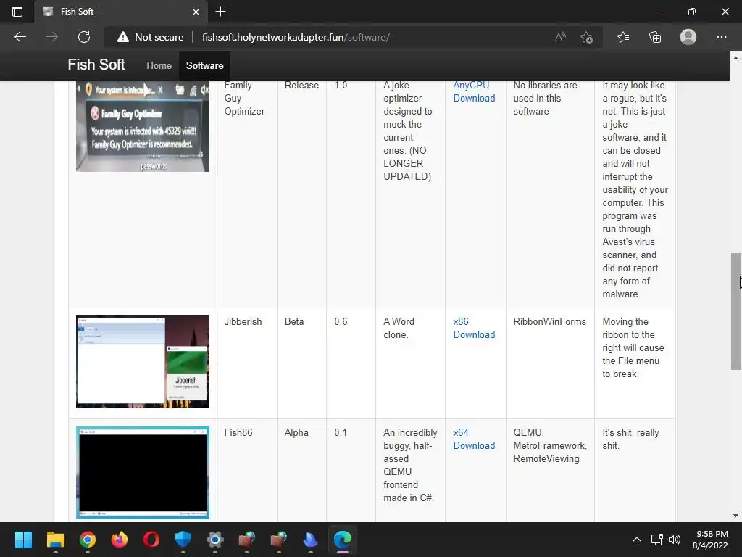The height and width of the screenshot is (557, 742).
Task: Open the tab actions menu
Action: pos(17,12)
